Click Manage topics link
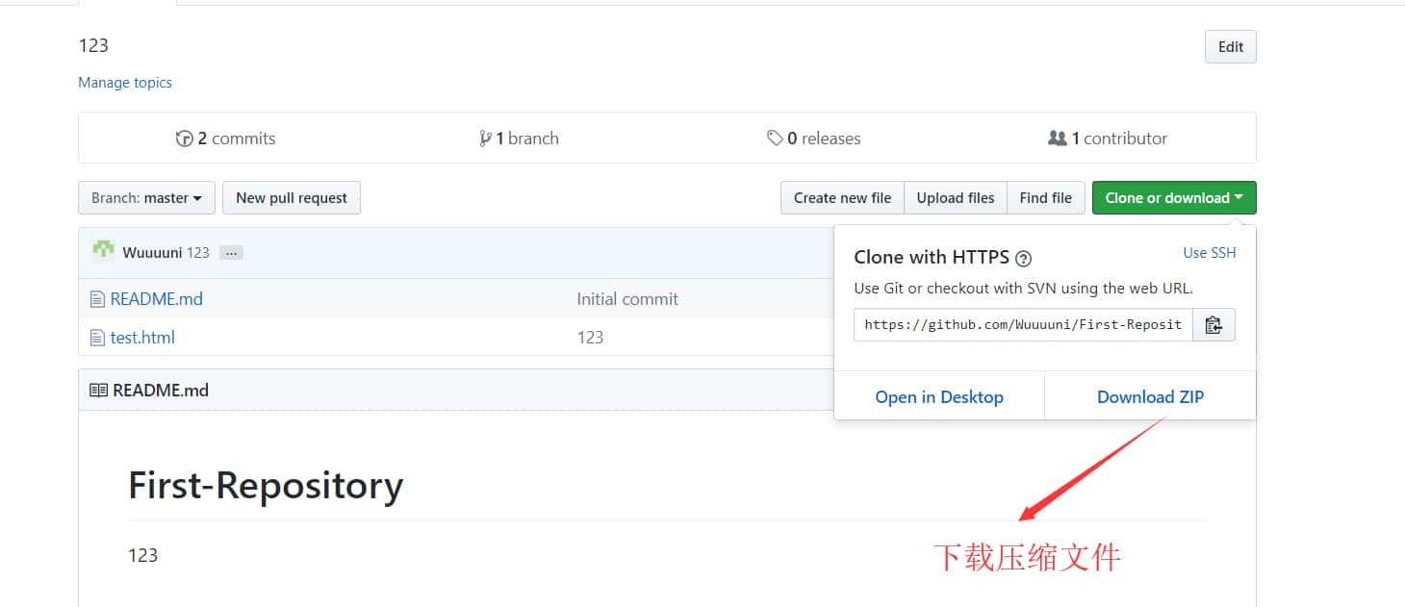 125,83
